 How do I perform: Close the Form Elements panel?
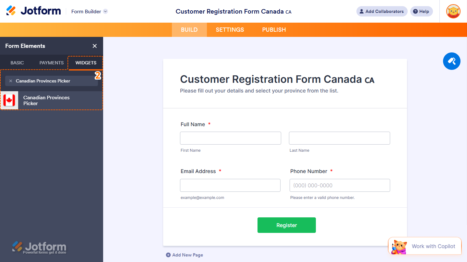94,46
